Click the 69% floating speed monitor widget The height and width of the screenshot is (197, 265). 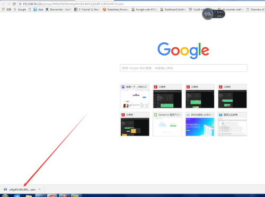tap(214, 14)
